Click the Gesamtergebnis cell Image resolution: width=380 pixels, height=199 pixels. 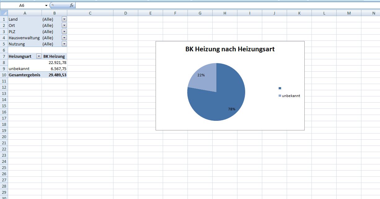coord(25,75)
